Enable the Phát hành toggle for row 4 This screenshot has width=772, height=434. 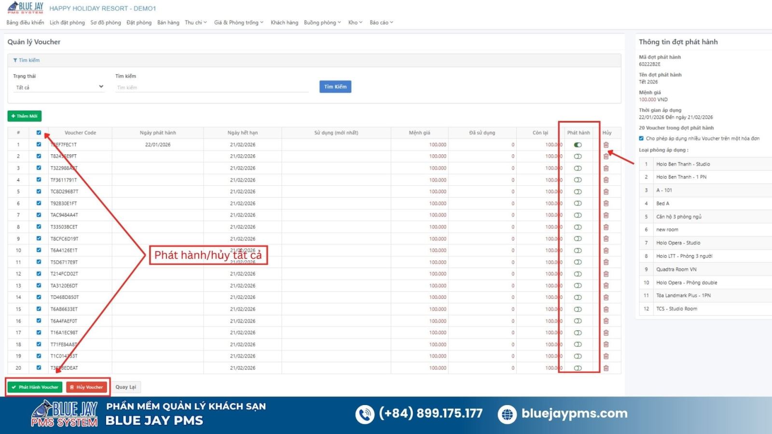578,180
